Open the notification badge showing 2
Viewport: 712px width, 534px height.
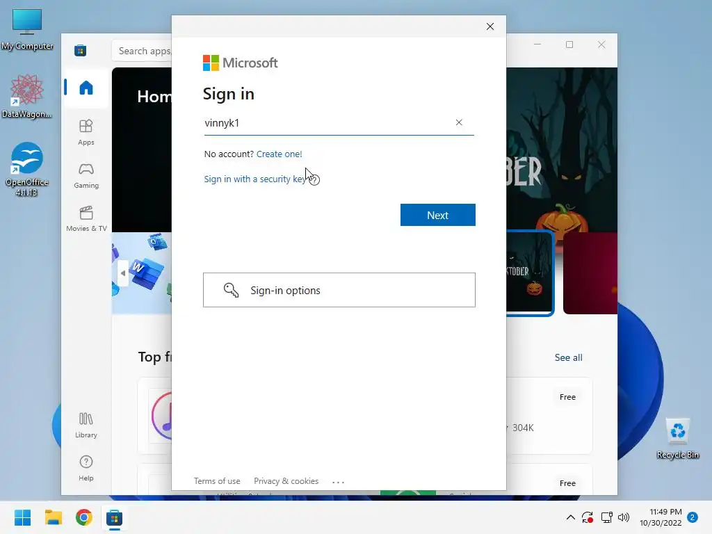[693, 517]
